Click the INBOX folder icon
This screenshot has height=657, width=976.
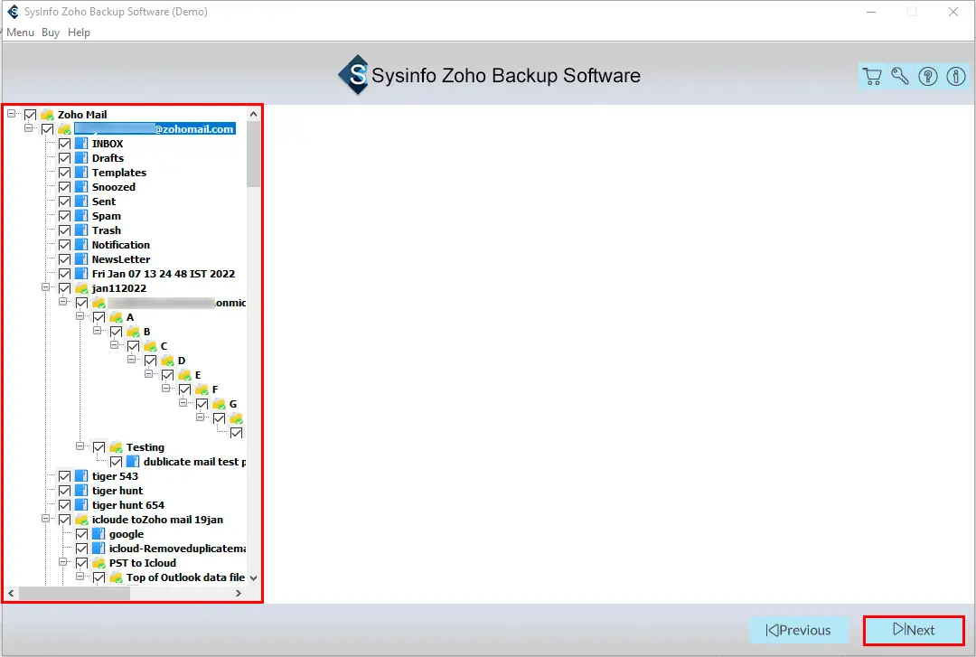pyautogui.click(x=81, y=143)
